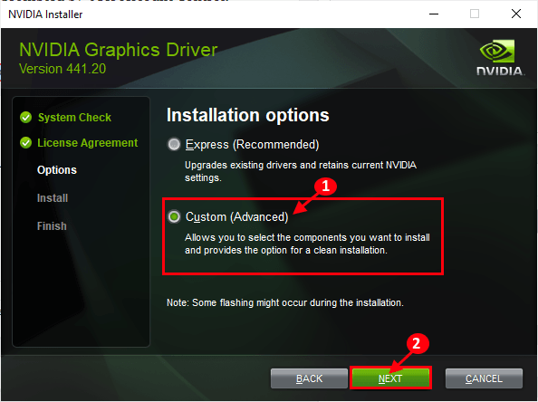Image resolution: width=538 pixels, height=402 pixels.
Task: Click the disabled maximize window icon
Action: coord(475,14)
